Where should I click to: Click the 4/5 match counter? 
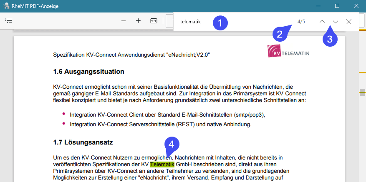(x=301, y=22)
